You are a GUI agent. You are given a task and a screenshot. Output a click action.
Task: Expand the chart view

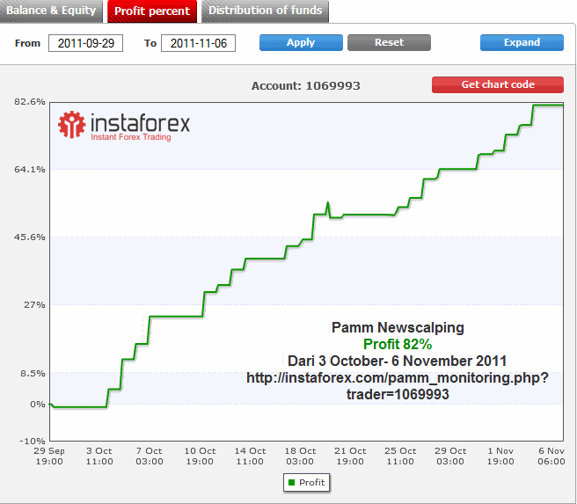click(522, 43)
